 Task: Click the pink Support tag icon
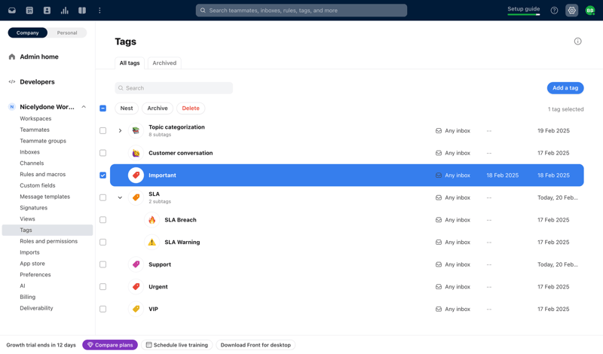(x=136, y=264)
